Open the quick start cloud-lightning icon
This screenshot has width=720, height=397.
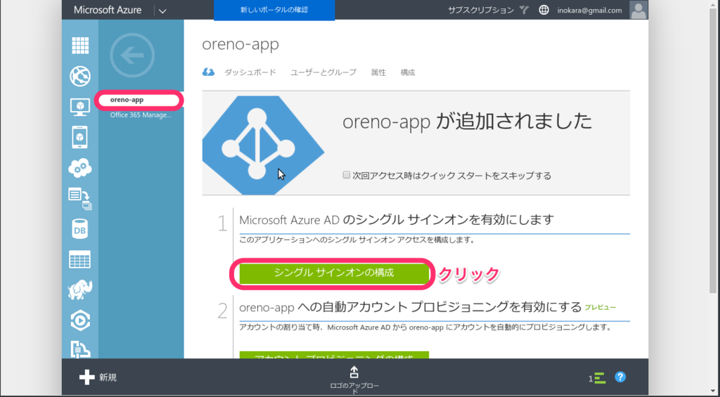(x=208, y=72)
